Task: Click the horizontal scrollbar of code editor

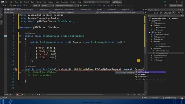Action: pyautogui.click(x=74, y=94)
